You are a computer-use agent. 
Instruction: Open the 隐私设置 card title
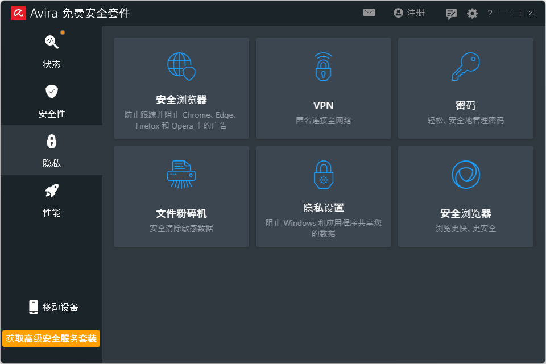pos(324,208)
